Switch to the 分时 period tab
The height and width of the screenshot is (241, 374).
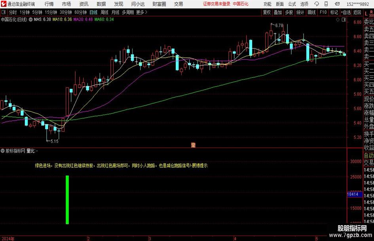[x=13, y=12]
